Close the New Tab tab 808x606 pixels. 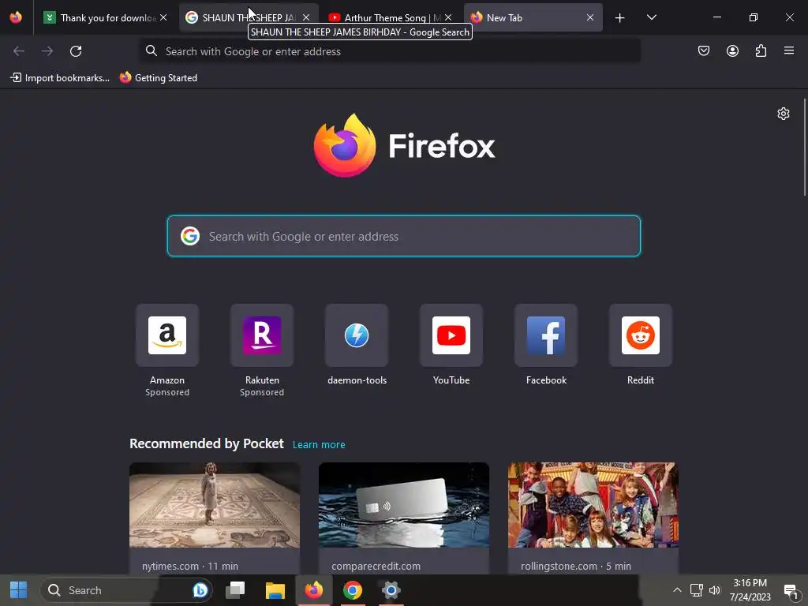click(x=590, y=17)
